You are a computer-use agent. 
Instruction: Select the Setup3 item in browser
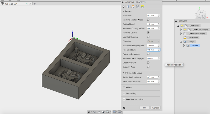pyautogui.click(x=195, y=45)
